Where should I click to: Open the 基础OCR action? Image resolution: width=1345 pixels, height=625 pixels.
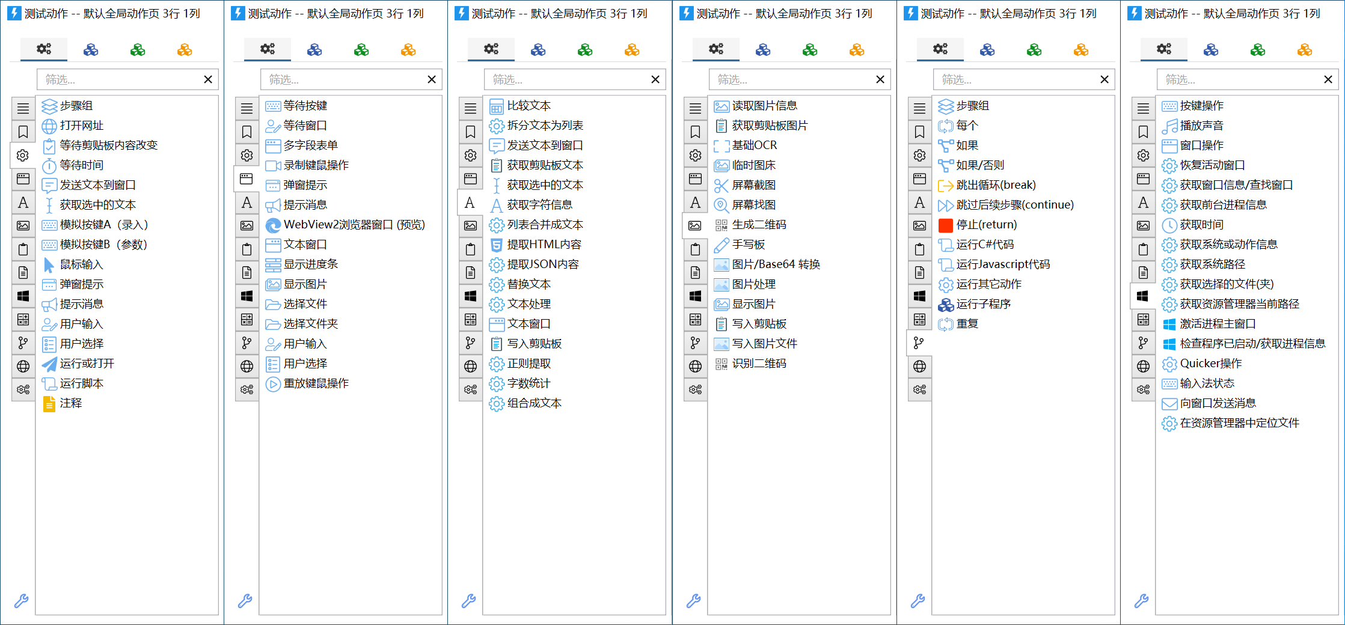point(754,145)
